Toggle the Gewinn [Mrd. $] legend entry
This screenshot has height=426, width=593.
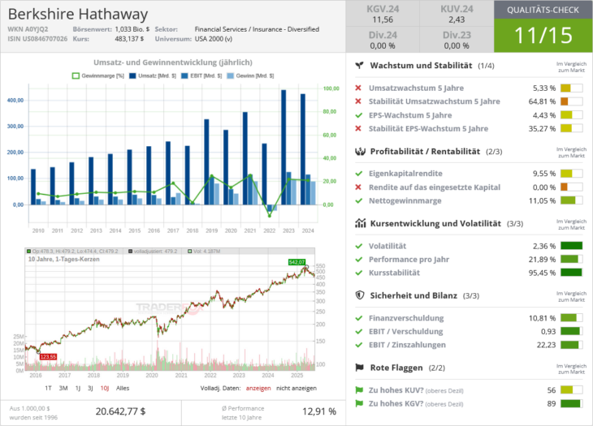pos(250,76)
